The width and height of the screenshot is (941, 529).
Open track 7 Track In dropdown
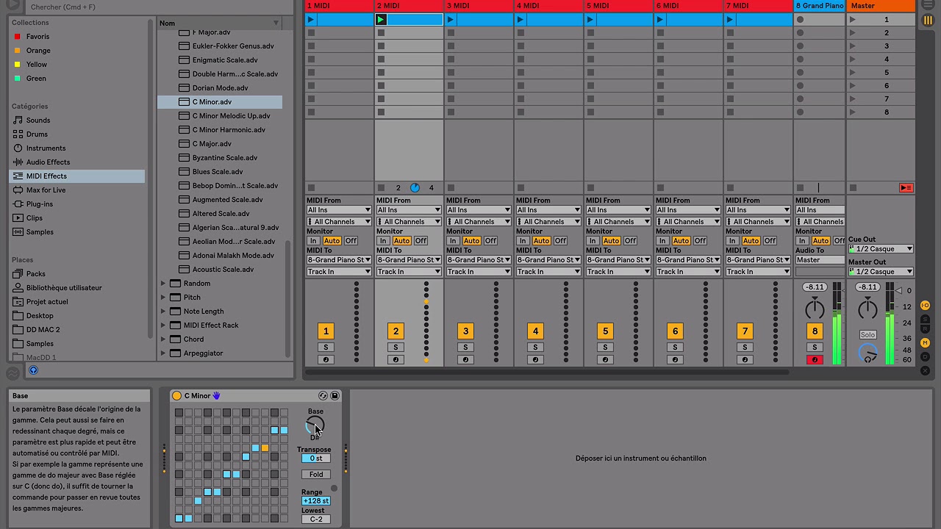(758, 271)
